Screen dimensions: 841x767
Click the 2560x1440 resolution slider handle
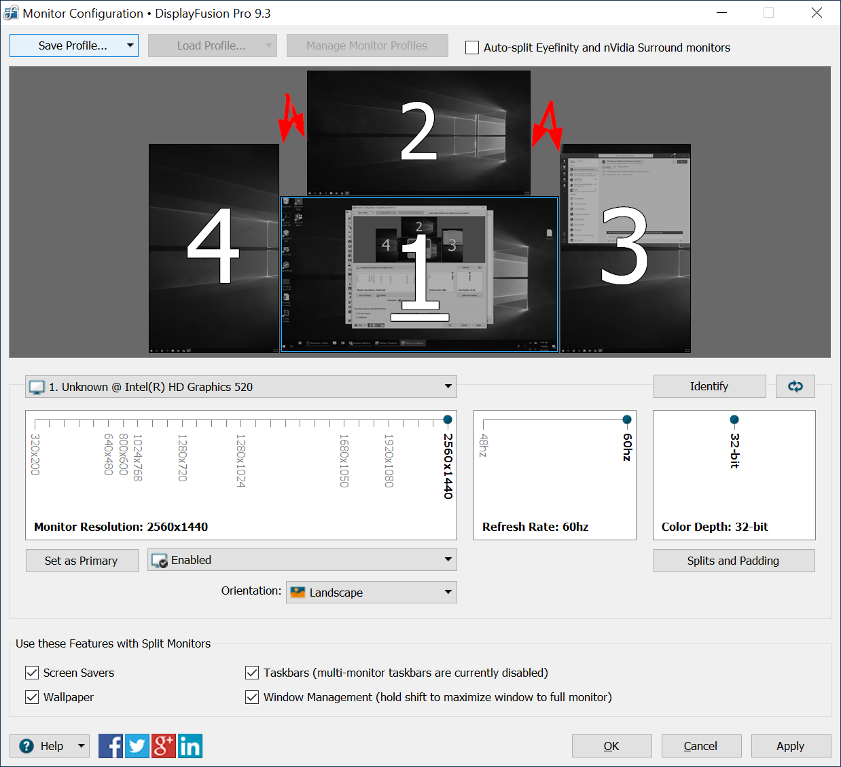448,419
